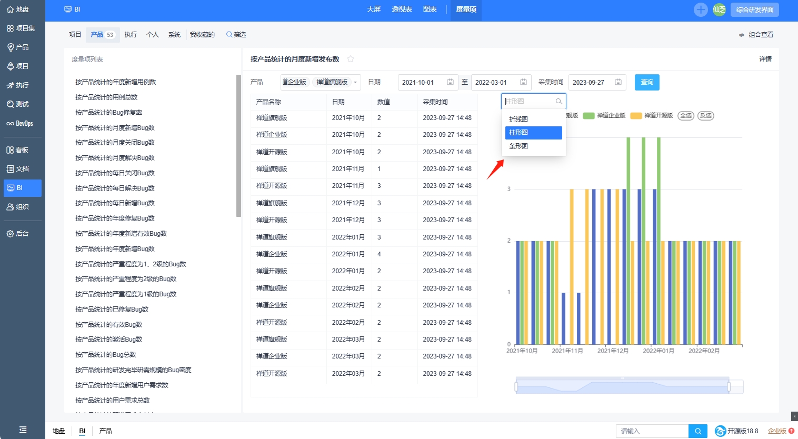
Task: Open the 仙芝 user avatar menu
Action: tap(719, 9)
